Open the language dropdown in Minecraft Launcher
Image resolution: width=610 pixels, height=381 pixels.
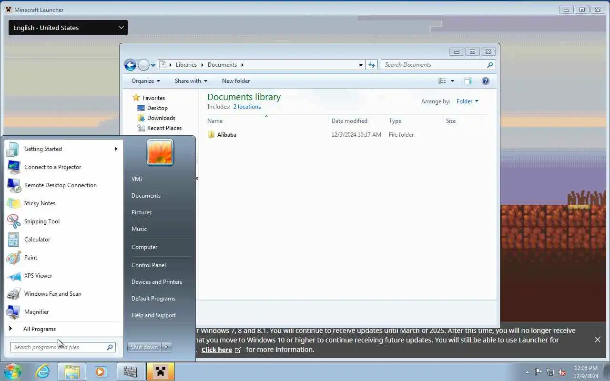click(68, 28)
